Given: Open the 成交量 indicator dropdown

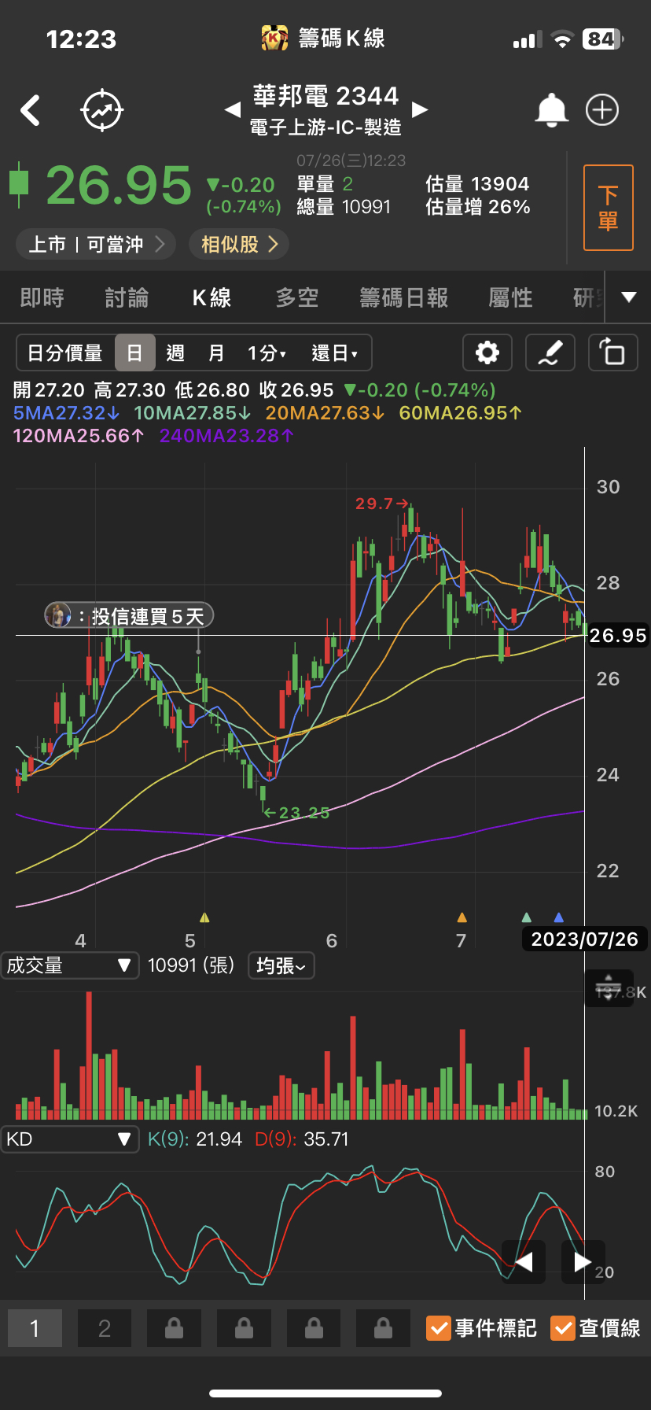Looking at the screenshot, I should [x=69, y=965].
